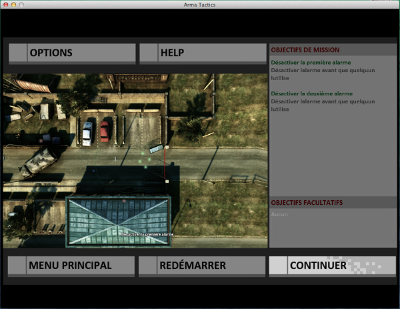Open the OPTIONS menu button
400x309 pixels.
(x=72, y=53)
